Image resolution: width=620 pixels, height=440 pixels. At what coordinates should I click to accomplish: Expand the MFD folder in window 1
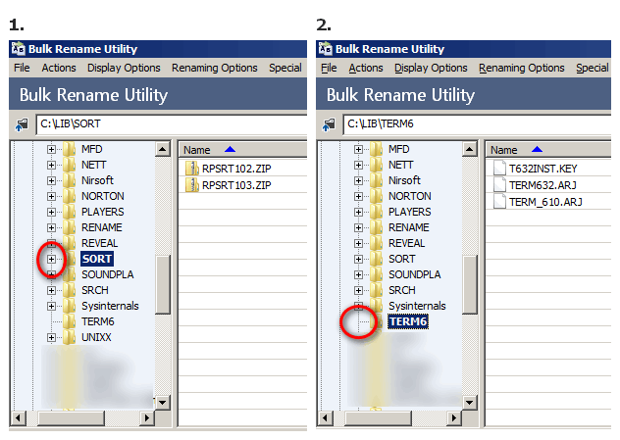click(51, 149)
